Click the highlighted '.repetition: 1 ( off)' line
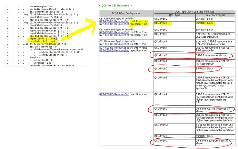238x149 pixels. click(42, 39)
